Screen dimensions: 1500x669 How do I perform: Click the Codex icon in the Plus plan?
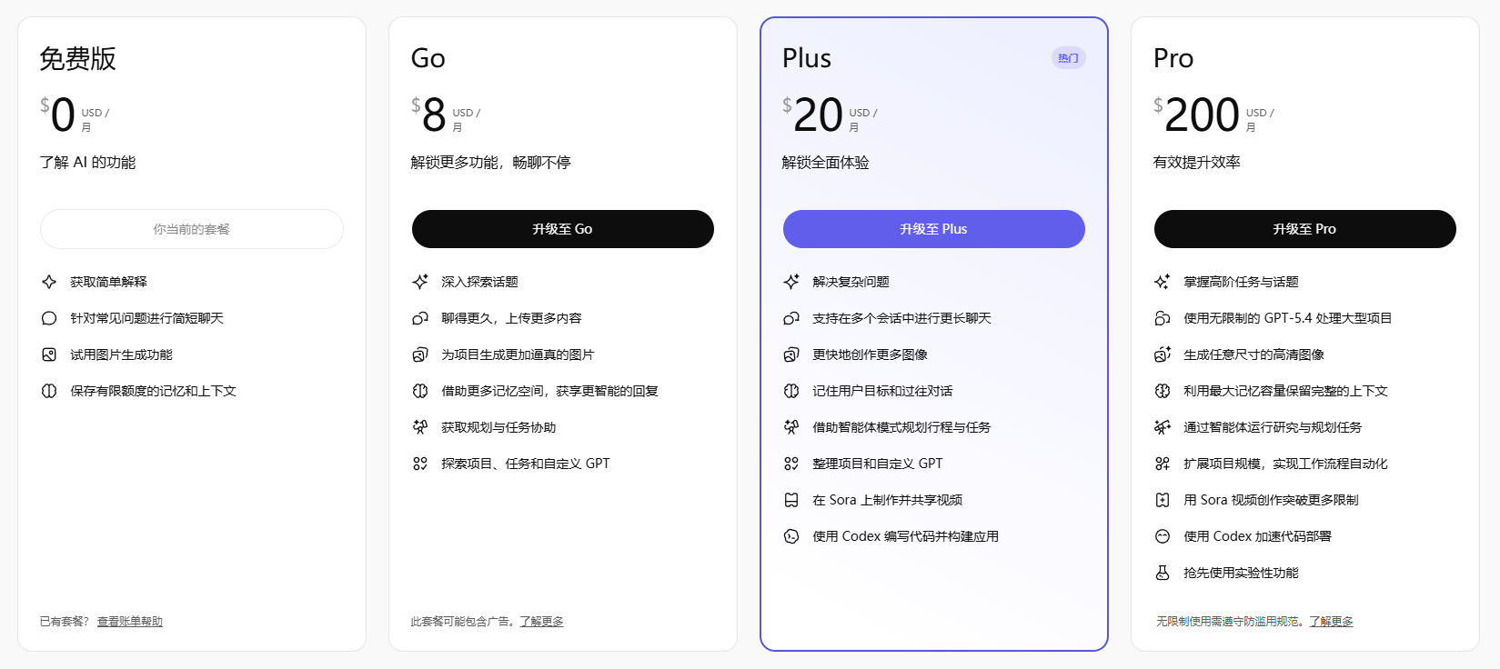[x=791, y=536]
